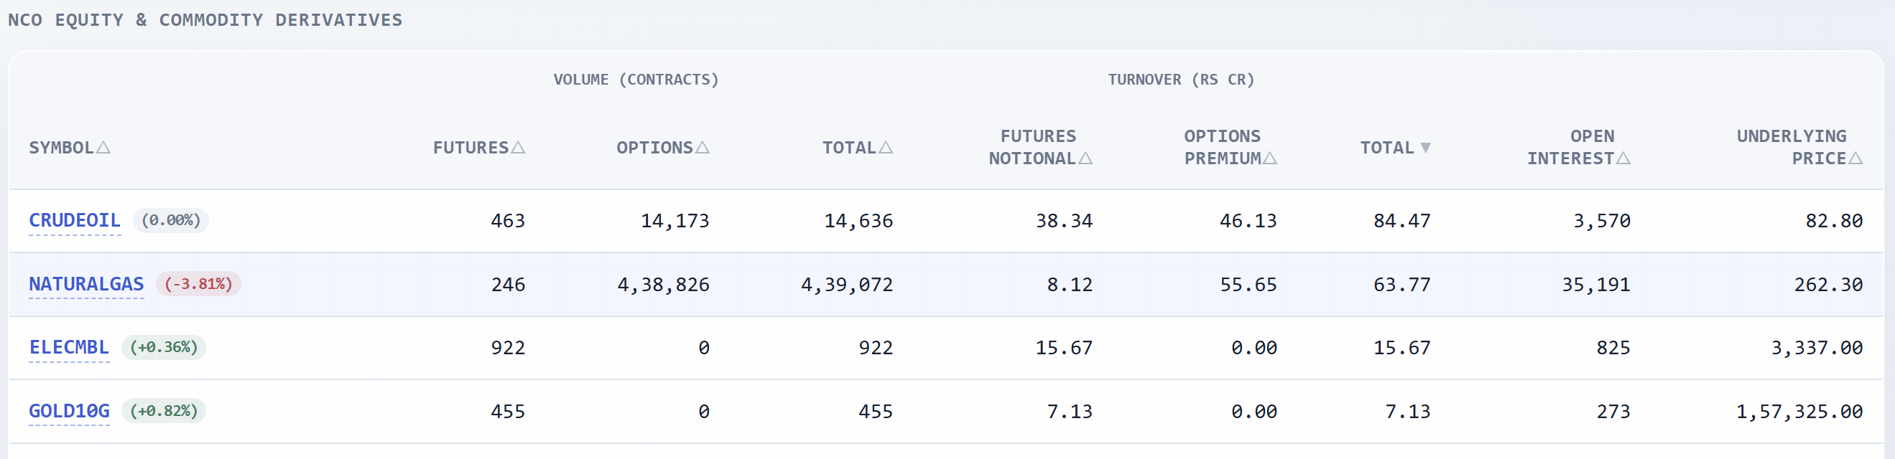Click the 0.00% change badge
This screenshot has width=1895, height=459.
tap(171, 220)
